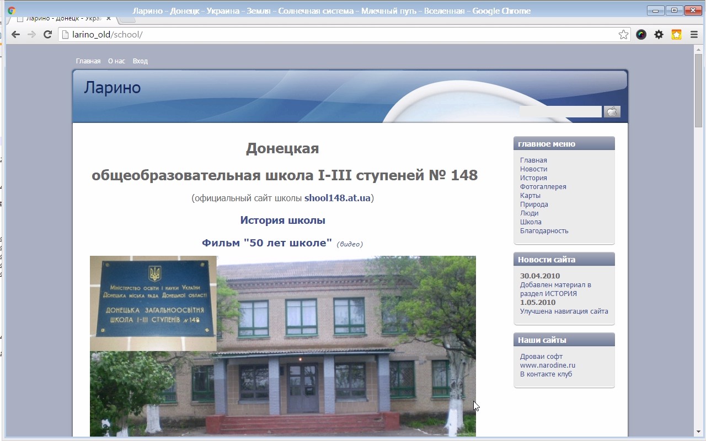
Task: Click the school building photo
Action: click(283, 346)
